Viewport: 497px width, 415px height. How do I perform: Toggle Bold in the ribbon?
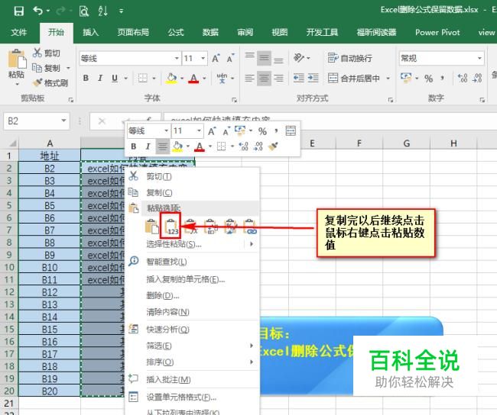tap(86, 78)
